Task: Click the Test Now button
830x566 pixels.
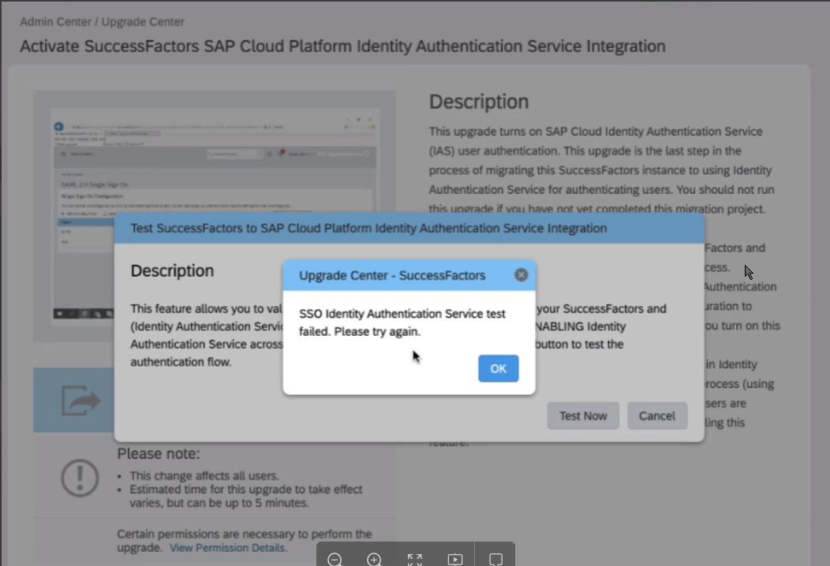Action: [583, 415]
